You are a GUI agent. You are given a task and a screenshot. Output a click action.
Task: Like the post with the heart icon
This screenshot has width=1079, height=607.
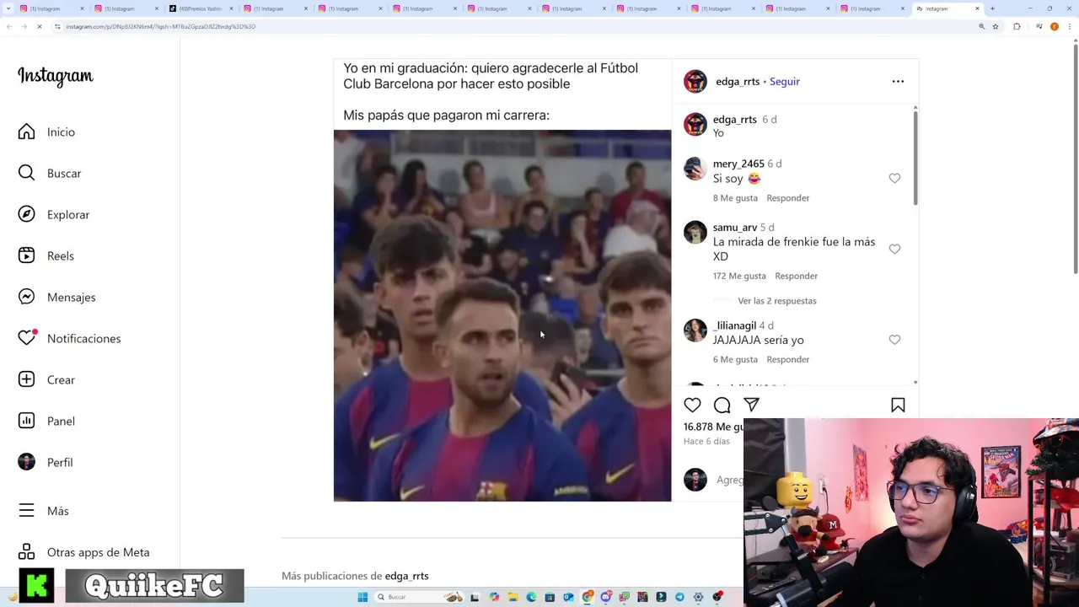point(692,406)
